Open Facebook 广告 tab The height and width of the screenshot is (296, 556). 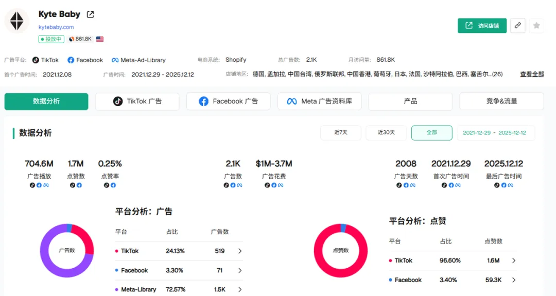[229, 101]
